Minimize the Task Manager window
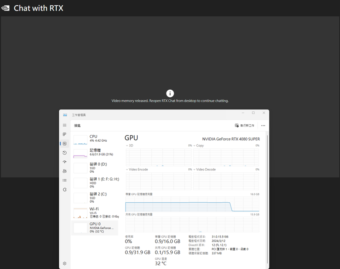 [x=243, y=113]
